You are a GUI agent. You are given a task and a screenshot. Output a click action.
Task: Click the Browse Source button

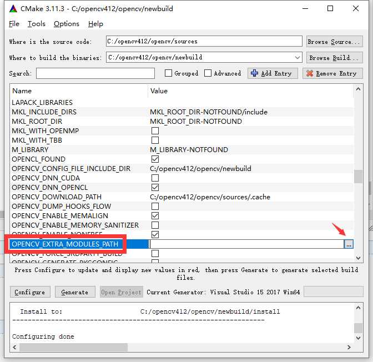(335, 42)
